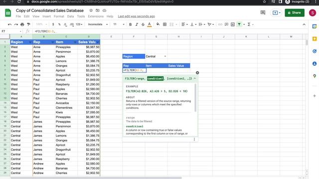The height and width of the screenshot is (179, 319).
Task: Open the Fill color bucket icon
Action: pyautogui.click(x=158, y=24)
